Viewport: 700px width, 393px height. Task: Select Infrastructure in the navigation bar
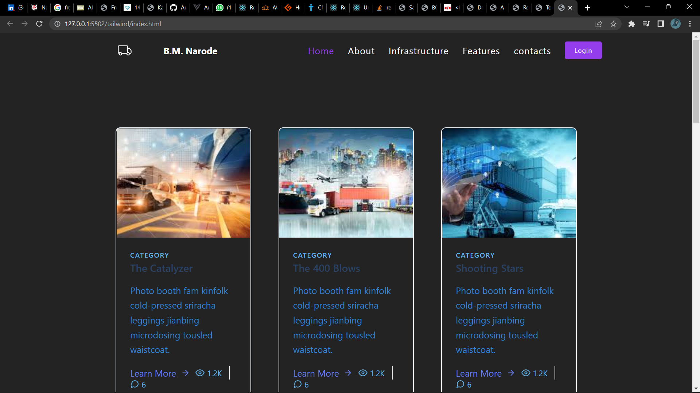pos(418,51)
